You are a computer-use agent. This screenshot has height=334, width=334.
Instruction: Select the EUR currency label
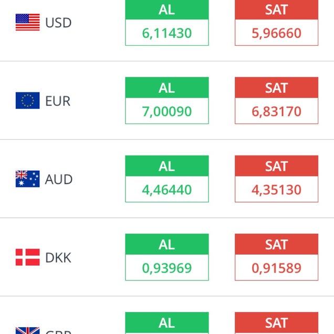pyautogui.click(x=58, y=101)
